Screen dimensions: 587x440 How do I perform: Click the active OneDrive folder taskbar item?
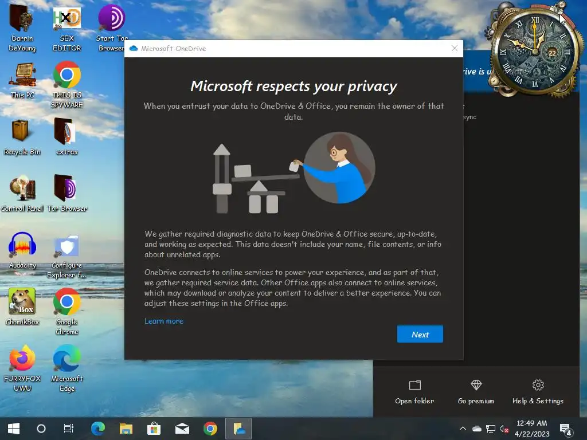click(238, 429)
